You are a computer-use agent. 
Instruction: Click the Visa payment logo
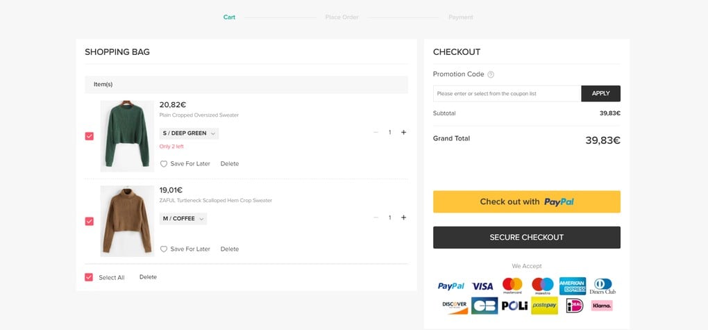pyautogui.click(x=482, y=286)
